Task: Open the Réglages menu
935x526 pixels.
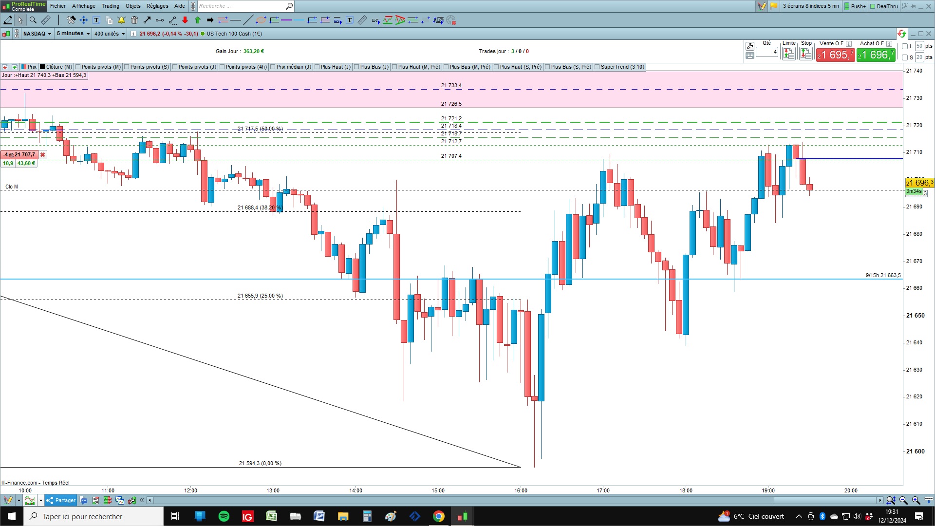Action: click(x=157, y=6)
